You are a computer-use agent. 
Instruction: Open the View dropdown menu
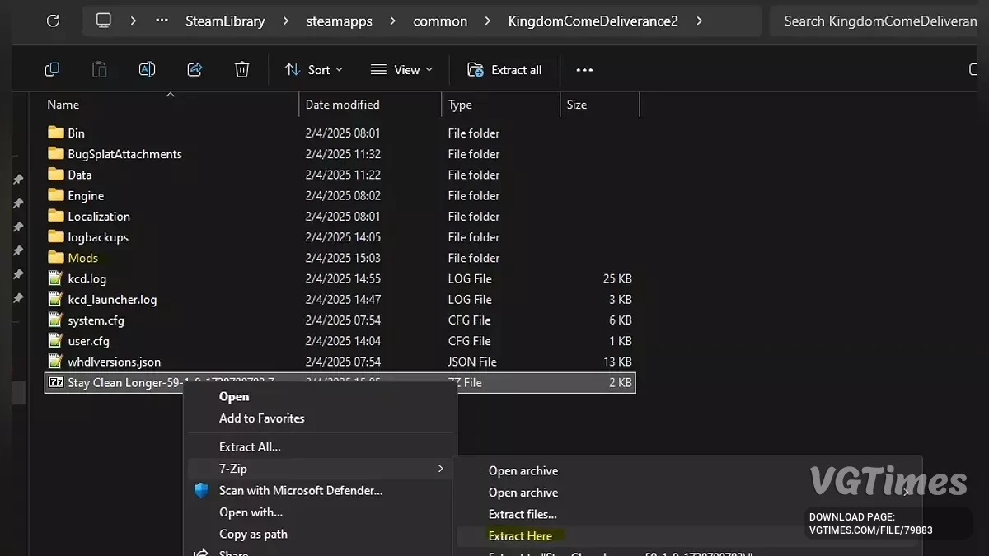pos(401,70)
